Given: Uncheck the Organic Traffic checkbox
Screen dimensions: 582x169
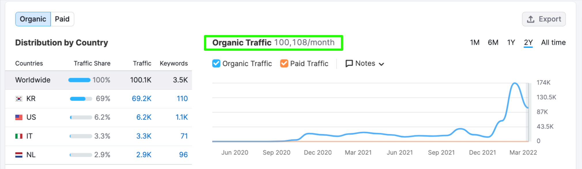Looking at the screenshot, I should 216,63.
